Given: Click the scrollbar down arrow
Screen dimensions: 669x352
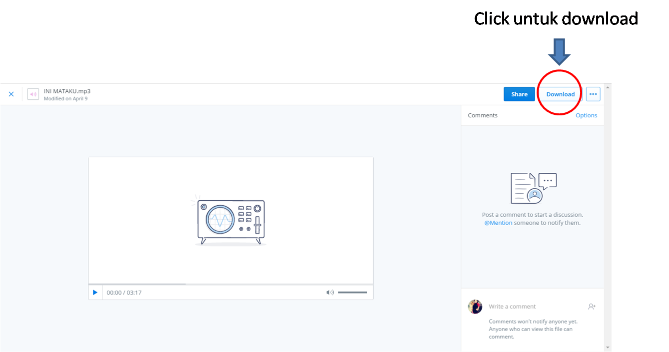Looking at the screenshot, I should [x=608, y=348].
